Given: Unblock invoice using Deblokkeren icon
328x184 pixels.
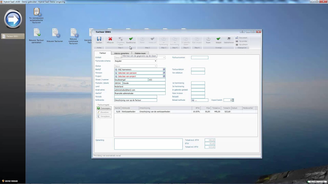Looking at the screenshot, I should click(x=229, y=40).
